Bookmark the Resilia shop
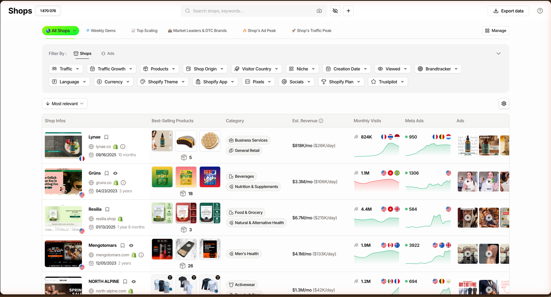The image size is (551, 297). pyautogui.click(x=107, y=209)
